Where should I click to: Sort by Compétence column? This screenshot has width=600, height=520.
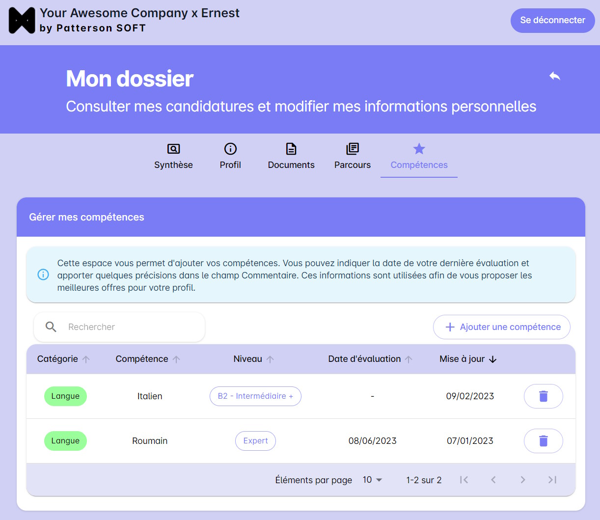tap(148, 359)
